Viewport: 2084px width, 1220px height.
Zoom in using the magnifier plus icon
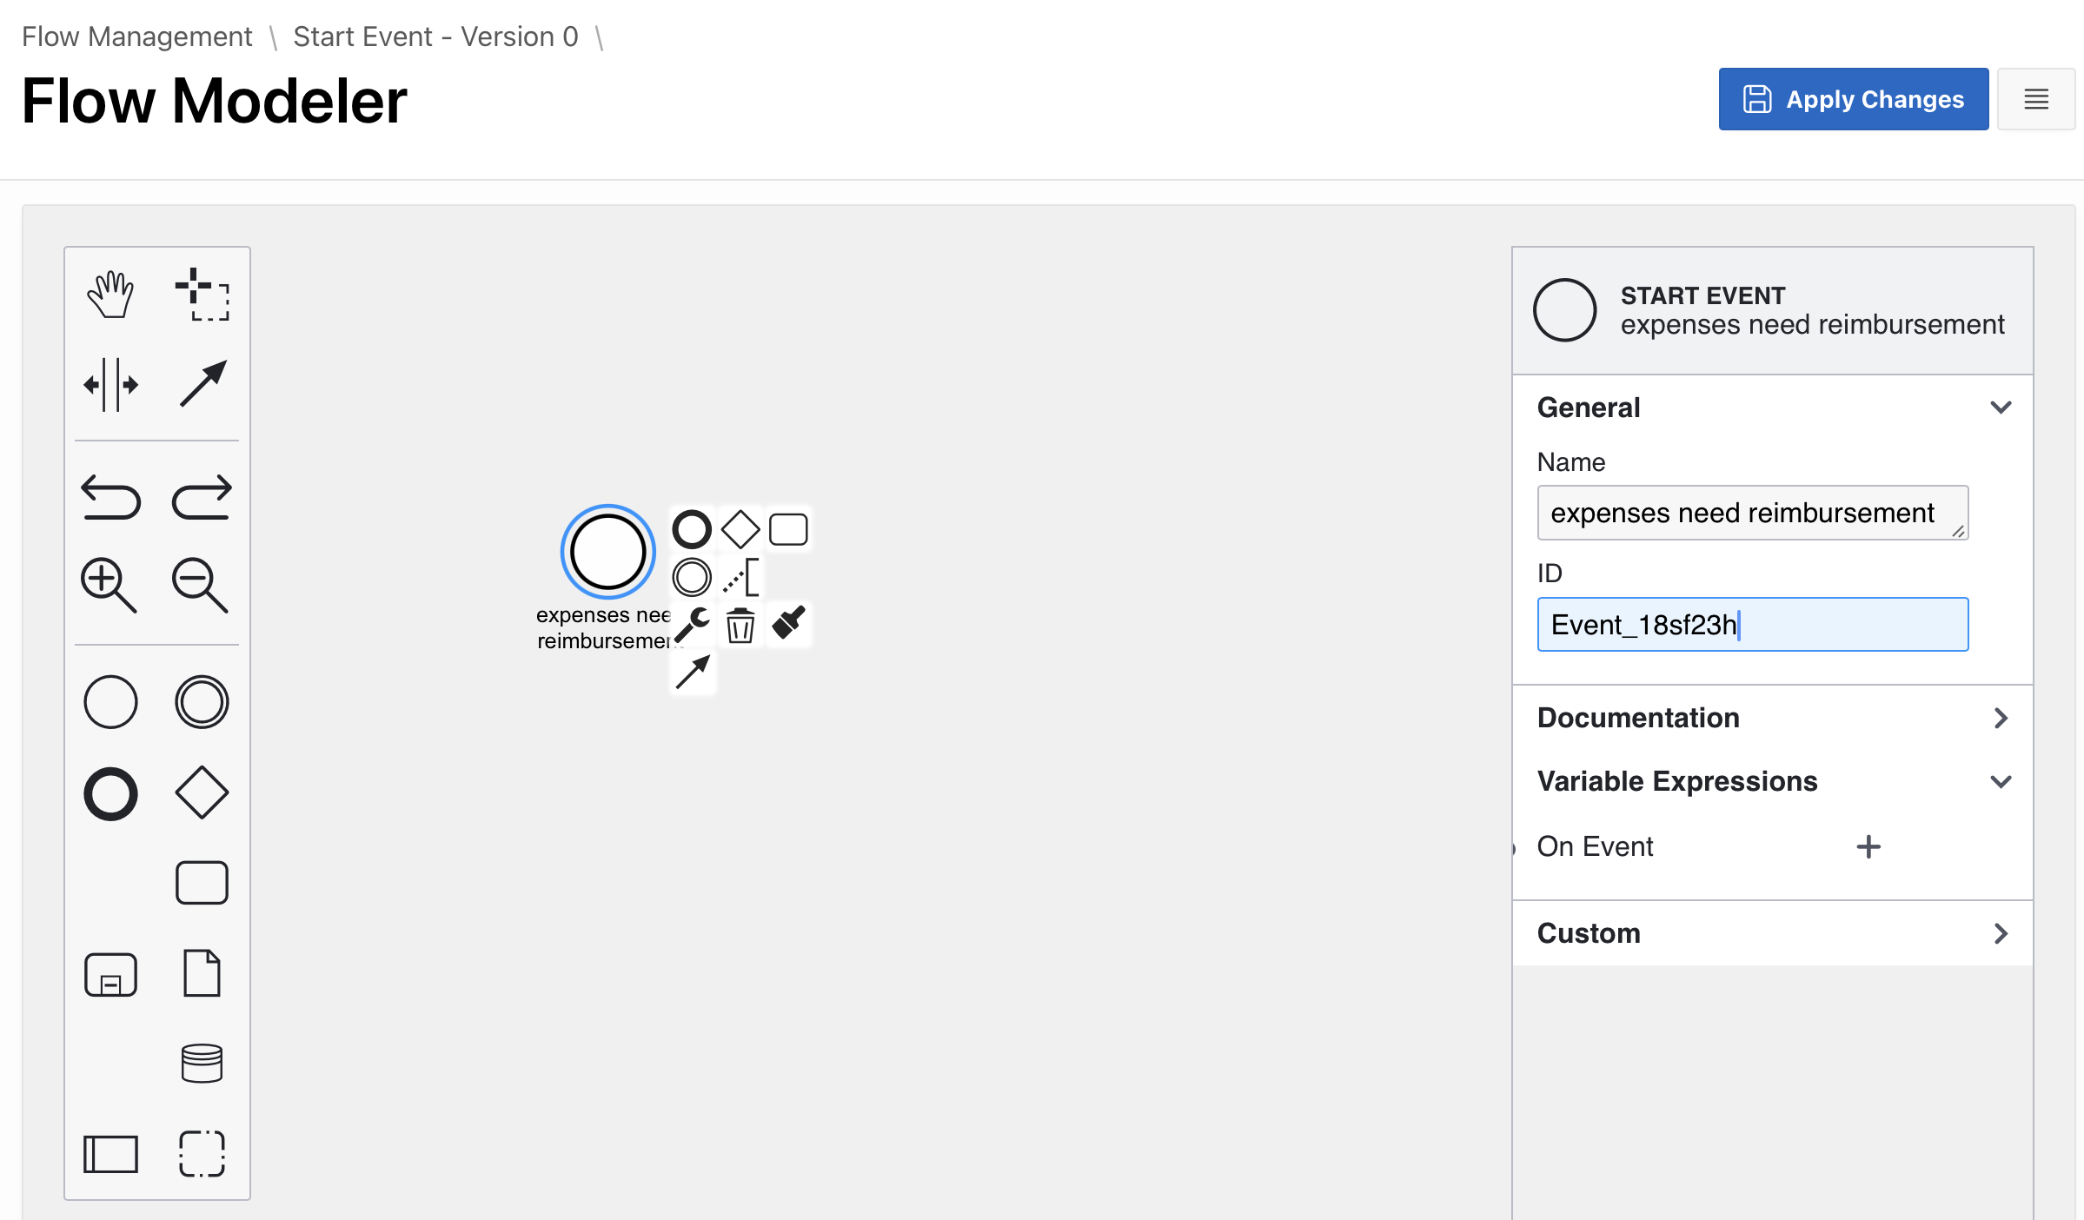point(109,585)
